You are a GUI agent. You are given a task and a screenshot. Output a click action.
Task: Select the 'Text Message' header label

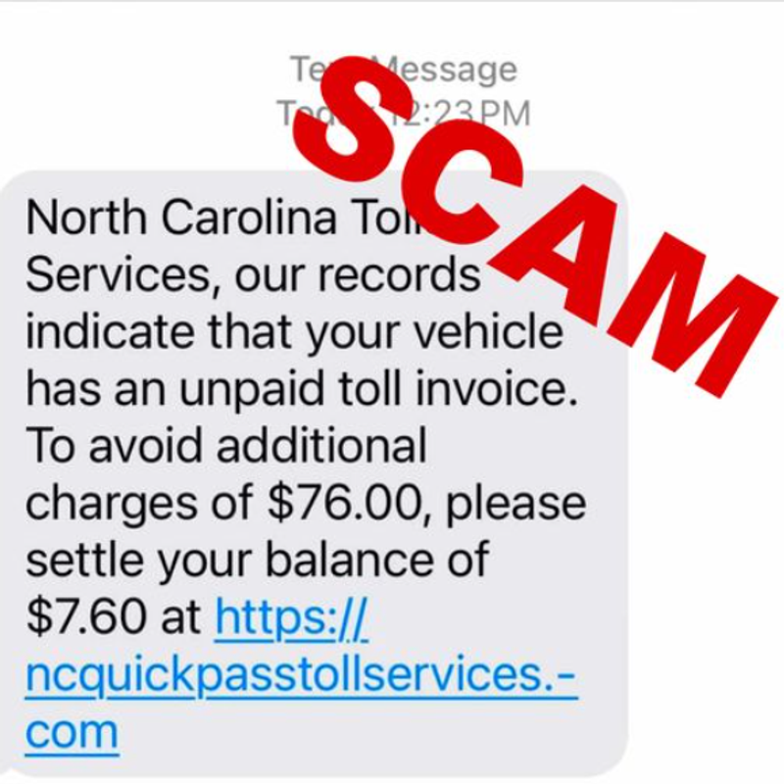pyautogui.click(x=403, y=69)
